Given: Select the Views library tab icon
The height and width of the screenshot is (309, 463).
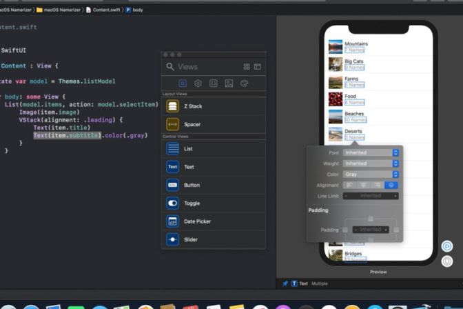Looking at the screenshot, I should coord(183,83).
